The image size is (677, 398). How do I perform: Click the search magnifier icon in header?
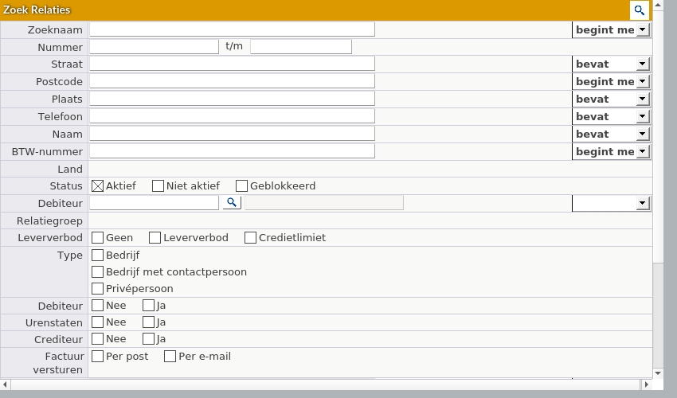(639, 10)
